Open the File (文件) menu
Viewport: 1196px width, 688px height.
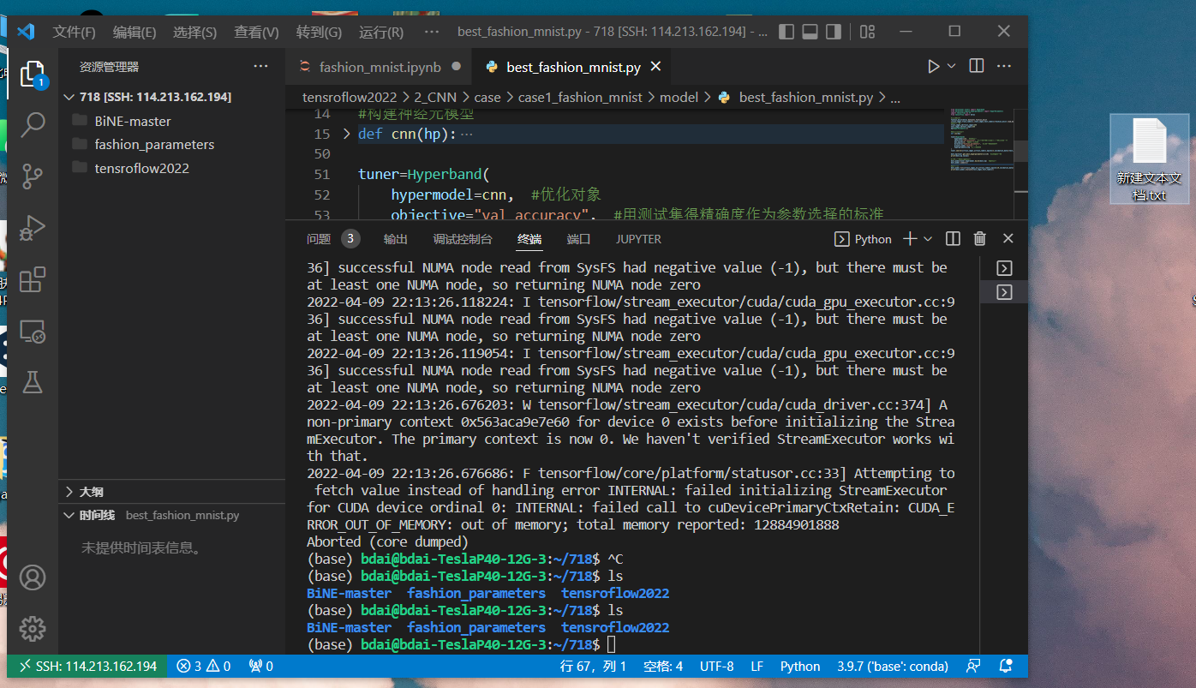[74, 32]
